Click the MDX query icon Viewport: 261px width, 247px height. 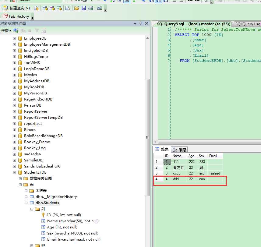(x=45, y=8)
